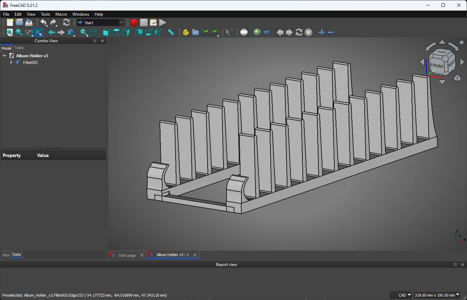The height and width of the screenshot is (300, 467).
Task: Go forward in selection history
Action: click(61, 32)
